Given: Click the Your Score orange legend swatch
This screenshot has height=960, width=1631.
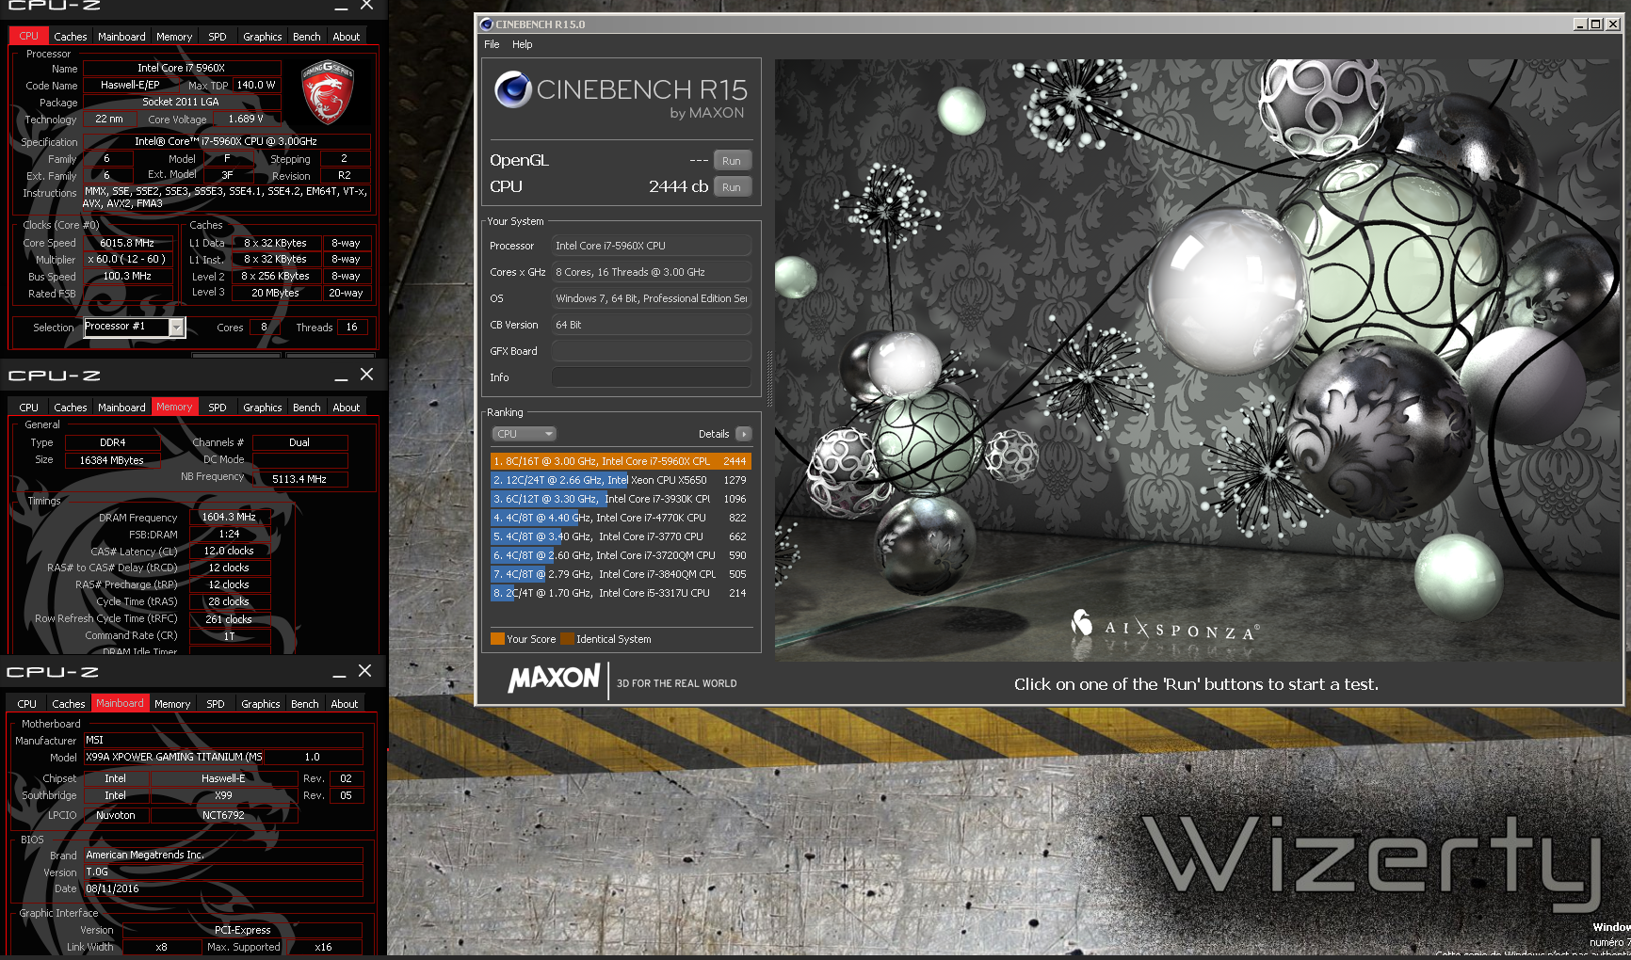Looking at the screenshot, I should point(497,639).
